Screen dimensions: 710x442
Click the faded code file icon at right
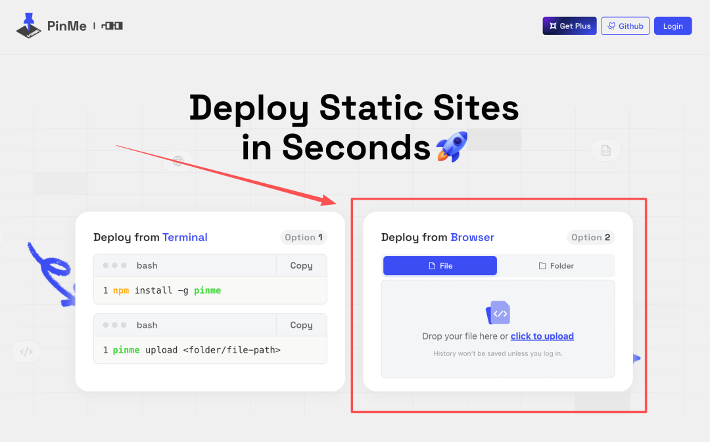pyautogui.click(x=606, y=150)
